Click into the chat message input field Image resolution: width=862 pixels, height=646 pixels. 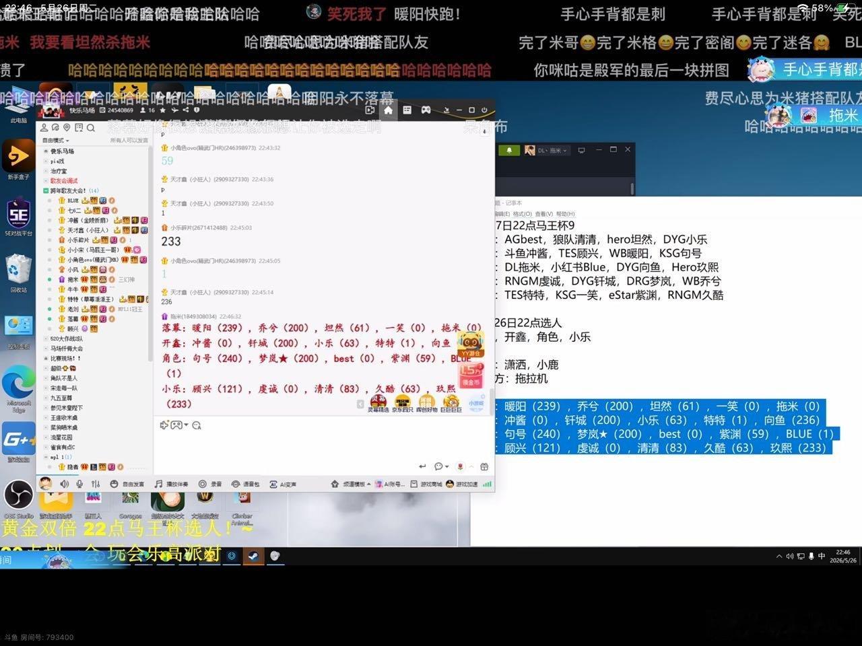pyautogui.click(x=323, y=445)
